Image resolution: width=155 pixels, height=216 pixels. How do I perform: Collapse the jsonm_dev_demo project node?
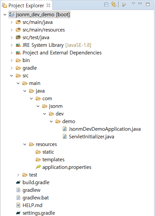(5, 15)
